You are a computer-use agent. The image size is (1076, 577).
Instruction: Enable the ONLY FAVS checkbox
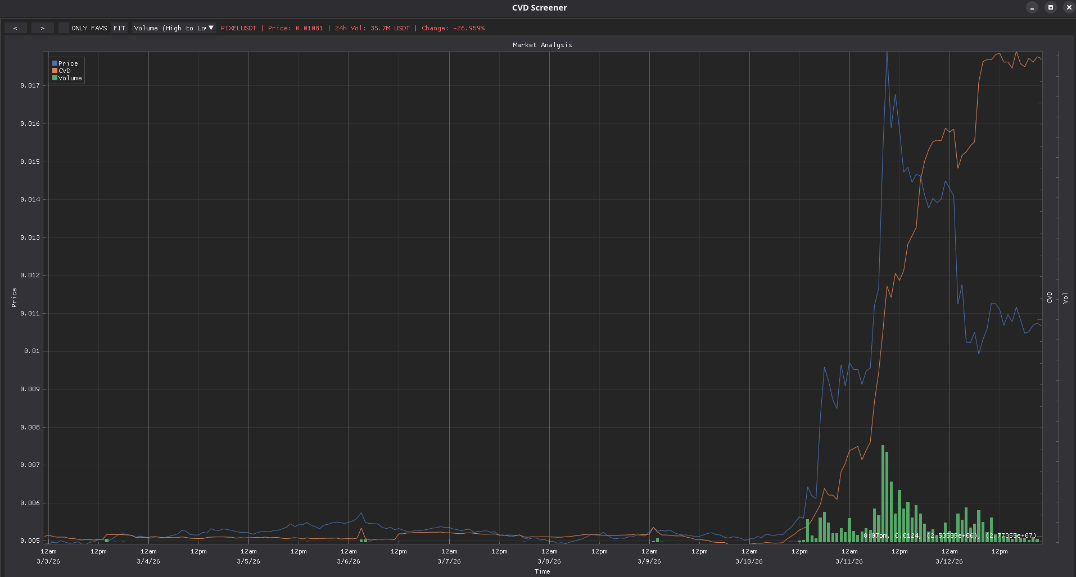(64, 28)
